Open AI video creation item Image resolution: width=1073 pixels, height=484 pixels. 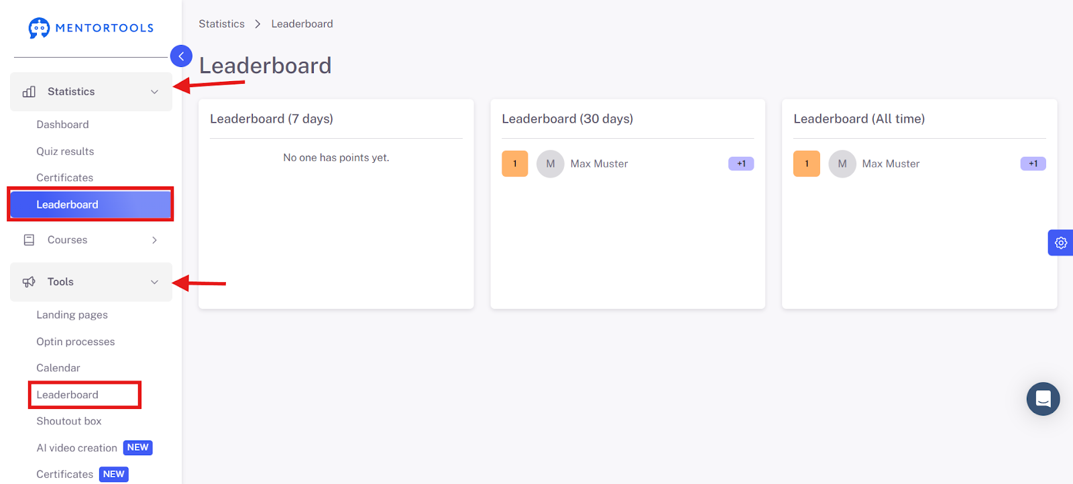(76, 448)
